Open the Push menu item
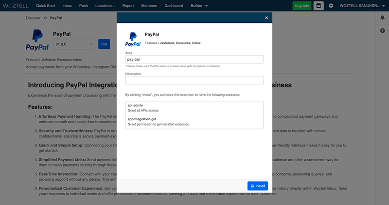The height and width of the screenshot is (205, 389). (x=83, y=6)
